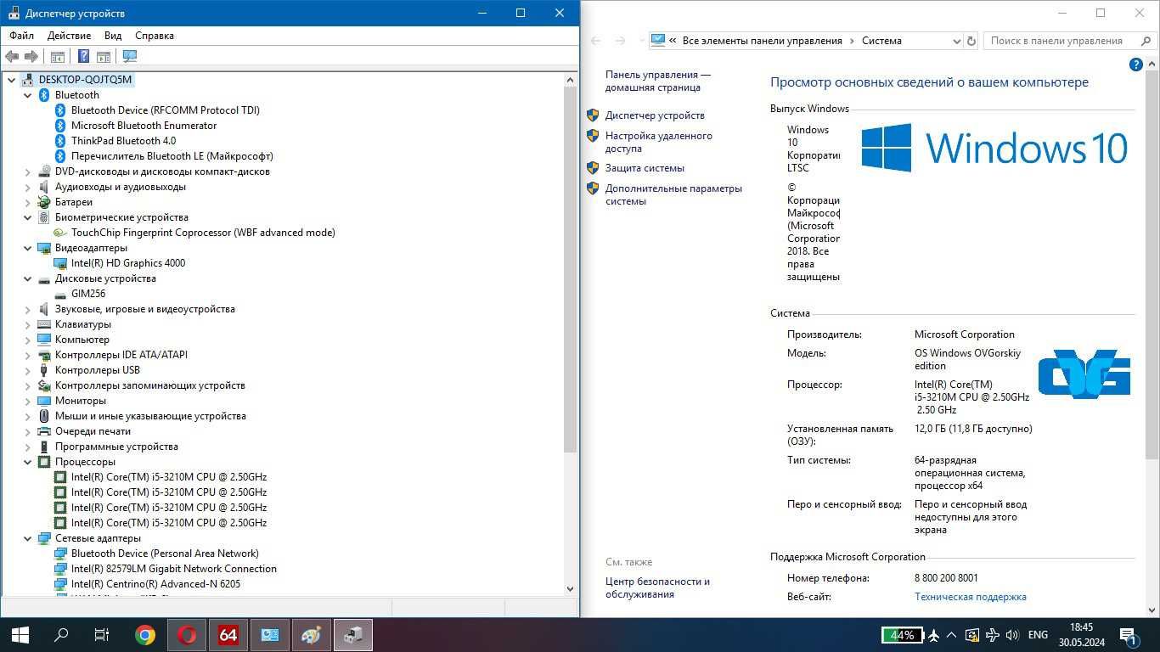Image resolution: width=1160 pixels, height=652 pixels.
Task: Open Настройка удаленного доступа link
Action: click(659, 142)
